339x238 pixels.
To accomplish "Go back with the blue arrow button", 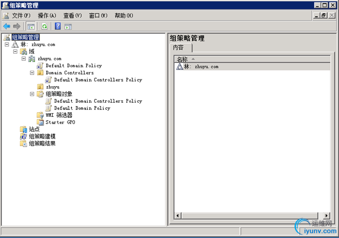I will [7, 26].
